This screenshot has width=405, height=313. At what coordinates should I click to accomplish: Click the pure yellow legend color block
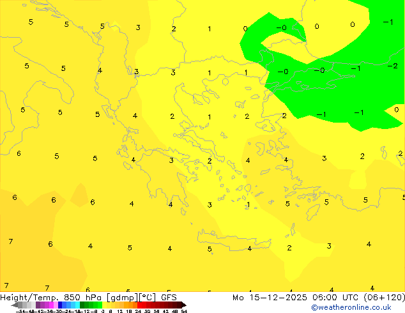coord(104,305)
